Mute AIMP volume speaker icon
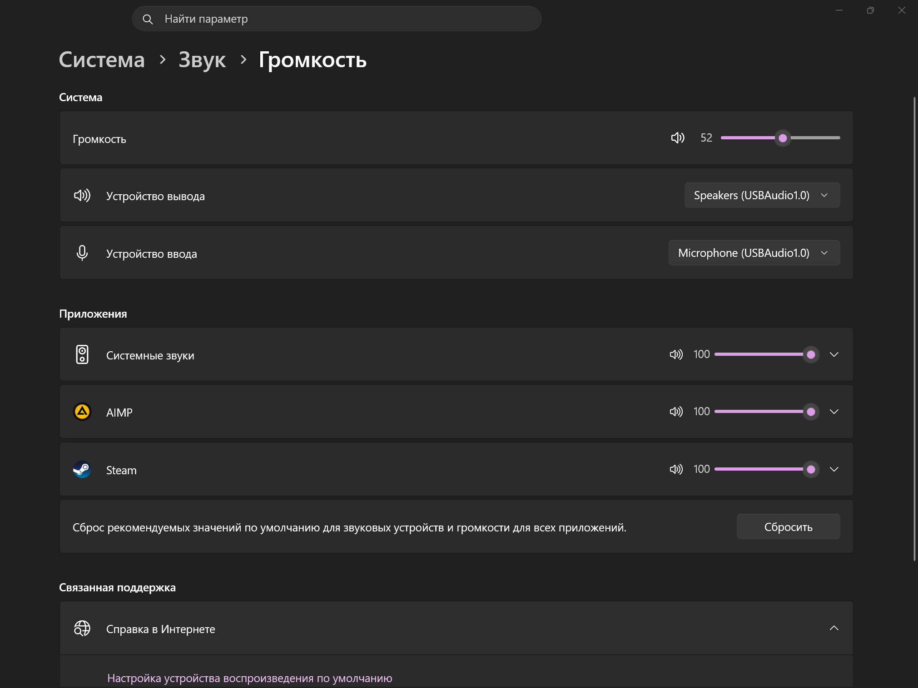This screenshot has width=918, height=688. 676,412
